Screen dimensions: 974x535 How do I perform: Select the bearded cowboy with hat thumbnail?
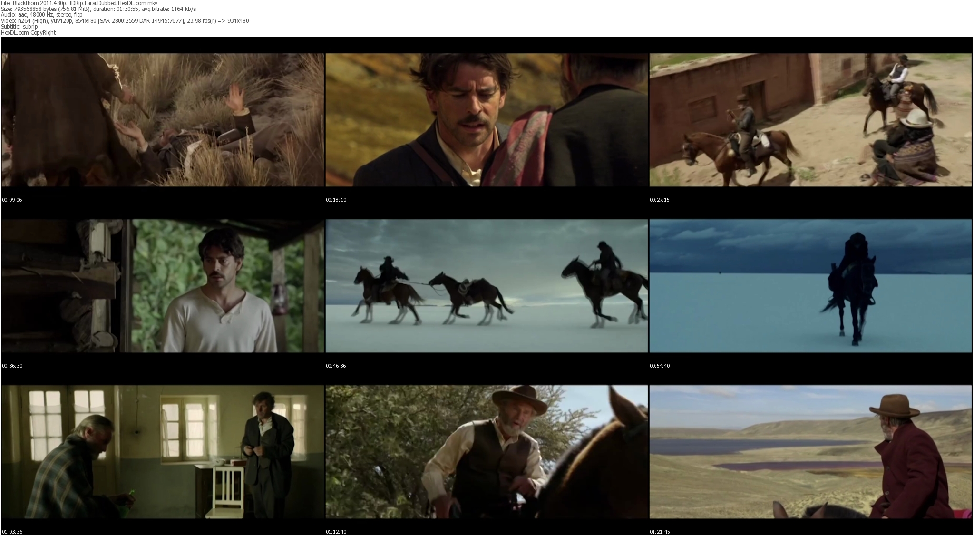487,451
